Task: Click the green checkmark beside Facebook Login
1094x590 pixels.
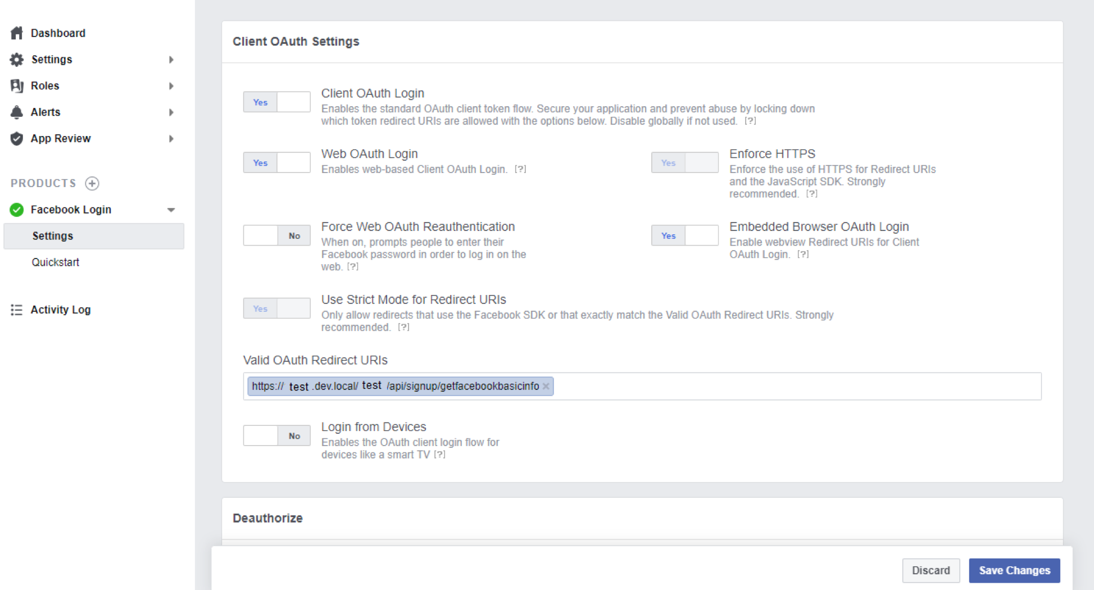Action: coord(17,210)
